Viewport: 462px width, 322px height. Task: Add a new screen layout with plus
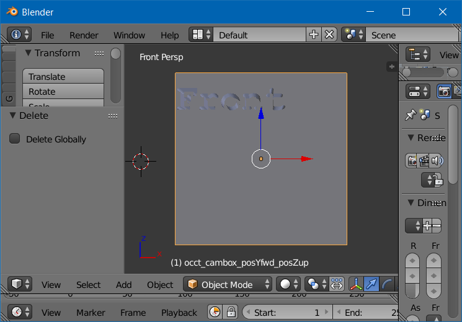(314, 35)
